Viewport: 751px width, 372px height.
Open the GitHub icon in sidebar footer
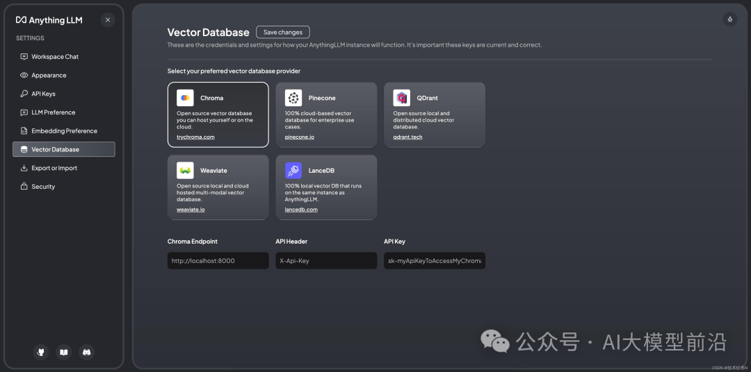tap(41, 353)
